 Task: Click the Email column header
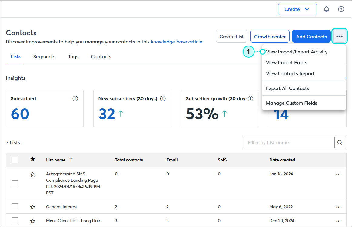click(172, 160)
